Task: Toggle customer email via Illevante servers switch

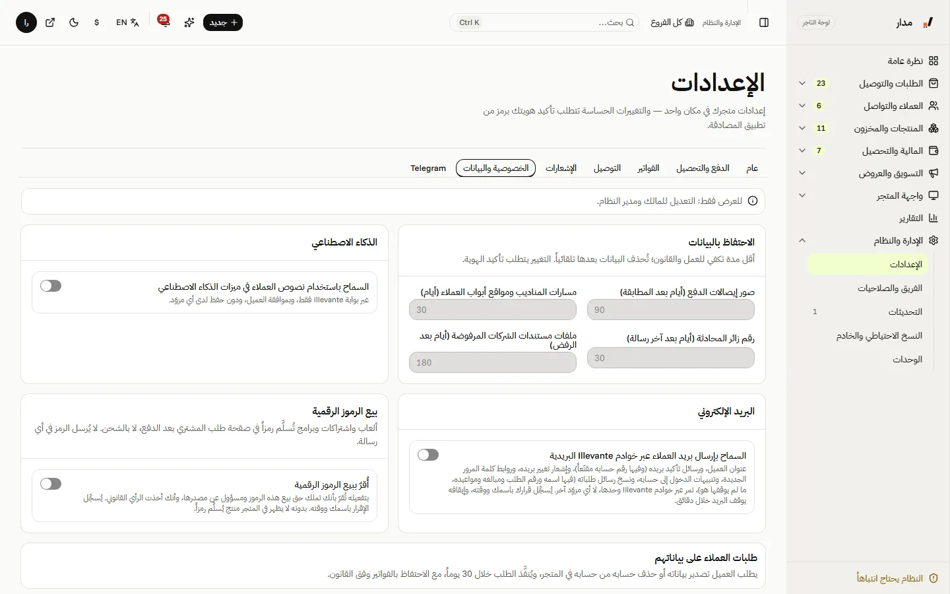Action: 428,455
